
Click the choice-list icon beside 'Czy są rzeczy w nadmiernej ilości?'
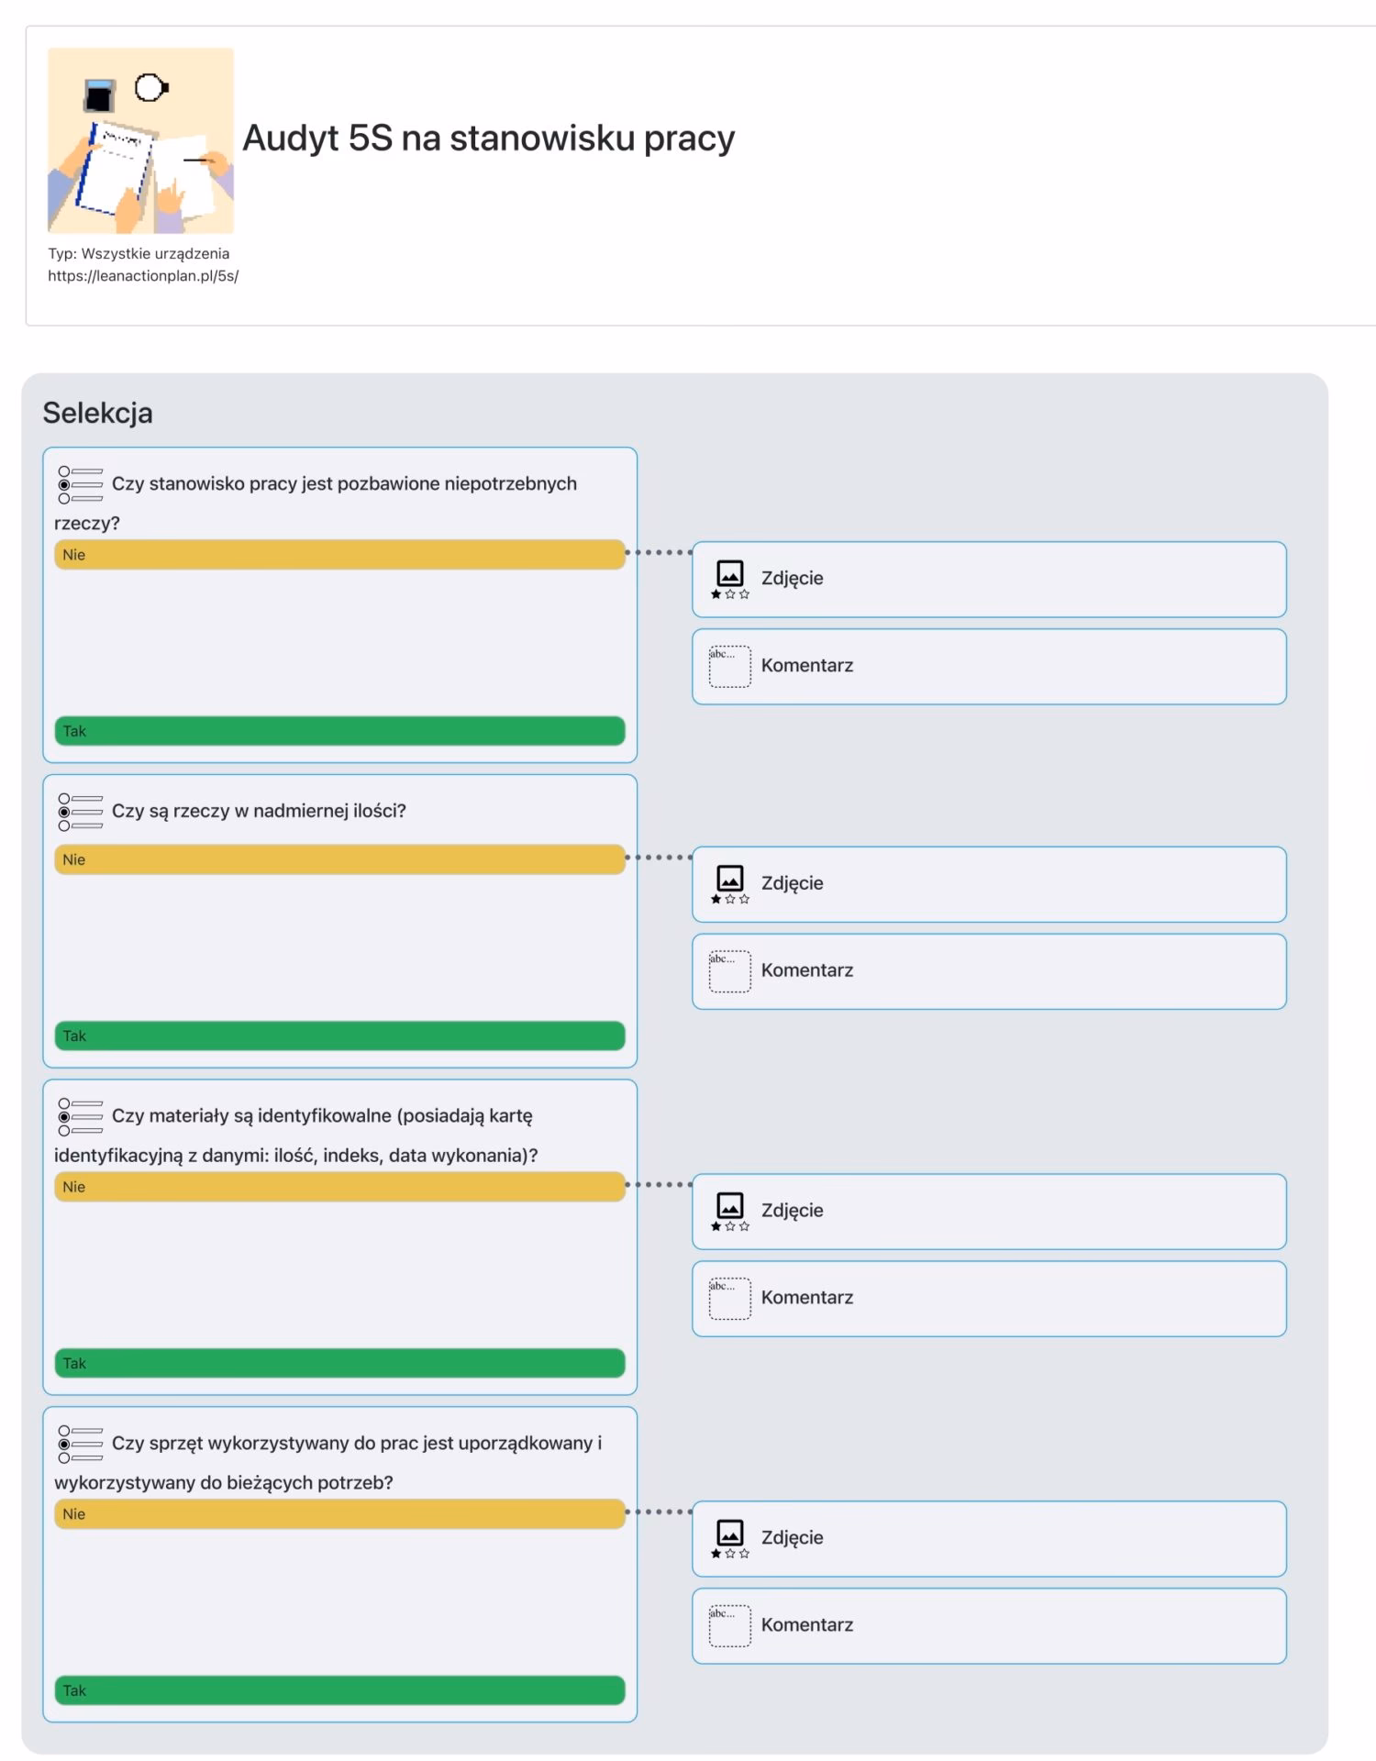click(x=81, y=812)
